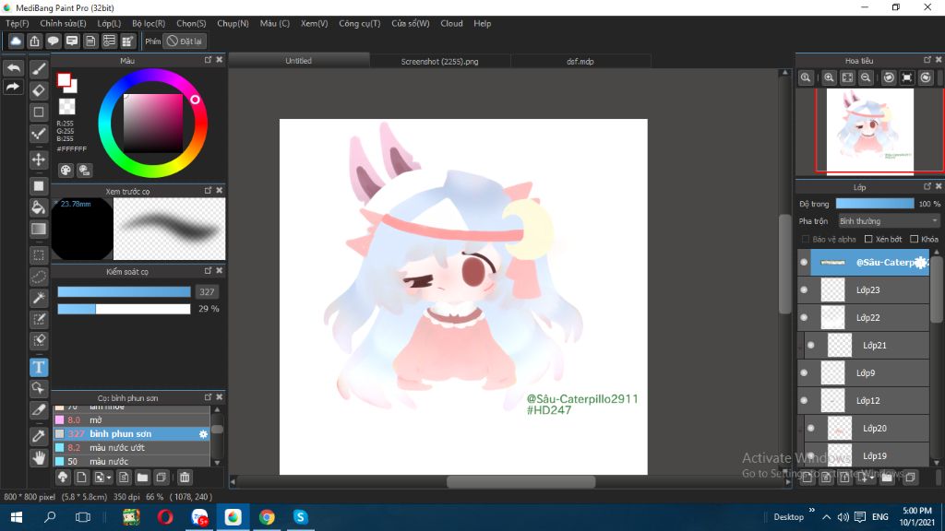This screenshot has height=531, width=945.
Task: Select the Dot brush tool
Action: coord(39,134)
